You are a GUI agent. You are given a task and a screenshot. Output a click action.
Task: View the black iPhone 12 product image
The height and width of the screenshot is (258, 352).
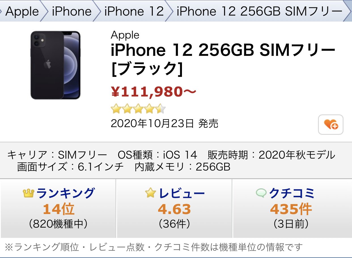click(56, 65)
